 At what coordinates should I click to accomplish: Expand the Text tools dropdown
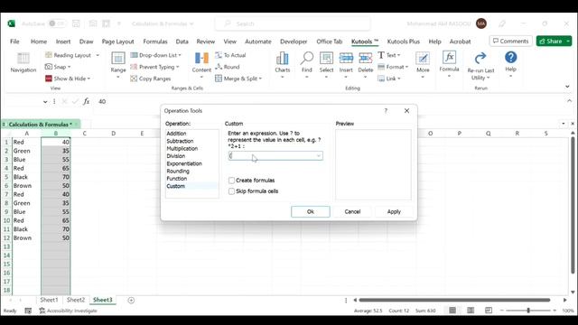point(398,55)
